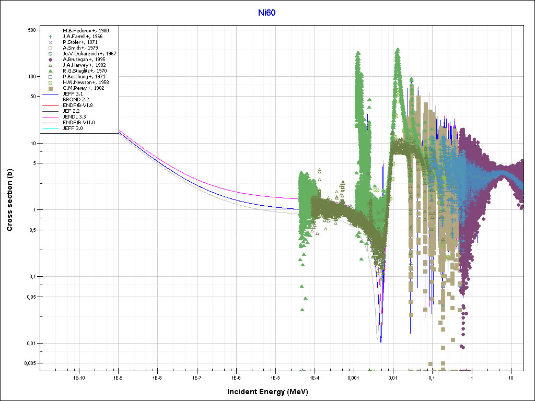Click the tan filled square for C.M.Perey

coord(50,88)
